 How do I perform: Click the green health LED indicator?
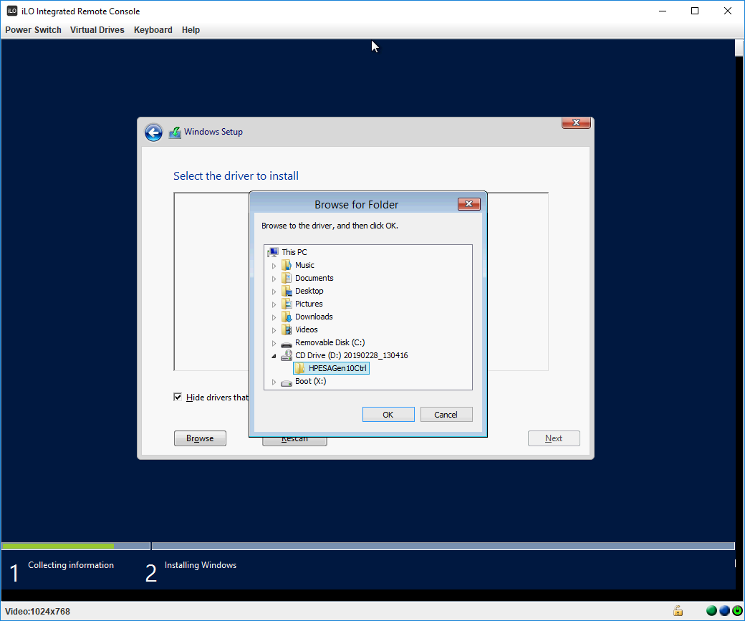click(711, 610)
